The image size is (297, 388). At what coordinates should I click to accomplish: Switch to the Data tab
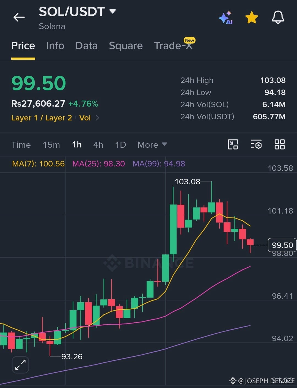[86, 45]
